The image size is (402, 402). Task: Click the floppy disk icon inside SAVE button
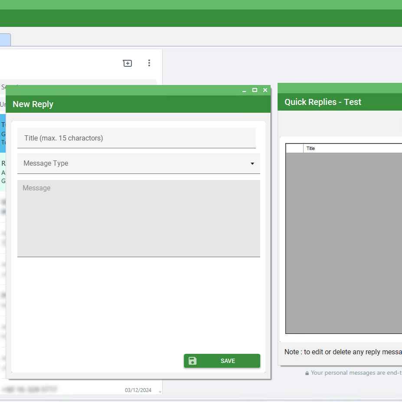pyautogui.click(x=192, y=360)
